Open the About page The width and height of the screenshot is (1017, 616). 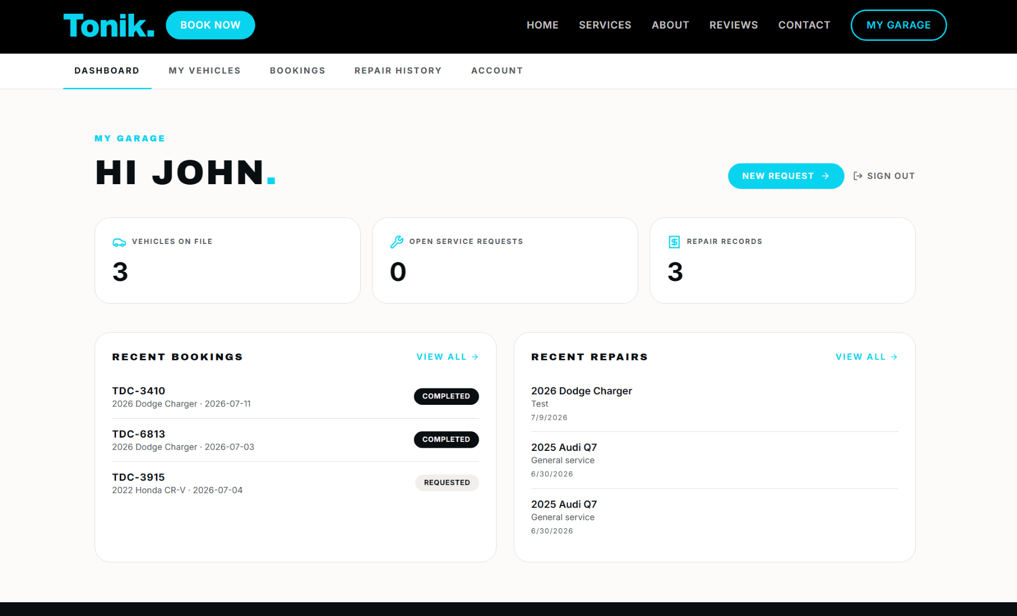(670, 25)
